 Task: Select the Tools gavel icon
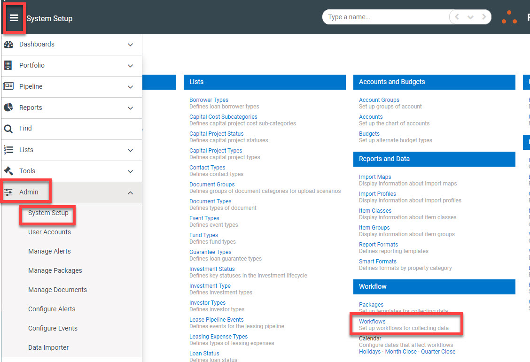tap(8, 171)
